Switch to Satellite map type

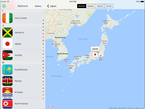91,6
